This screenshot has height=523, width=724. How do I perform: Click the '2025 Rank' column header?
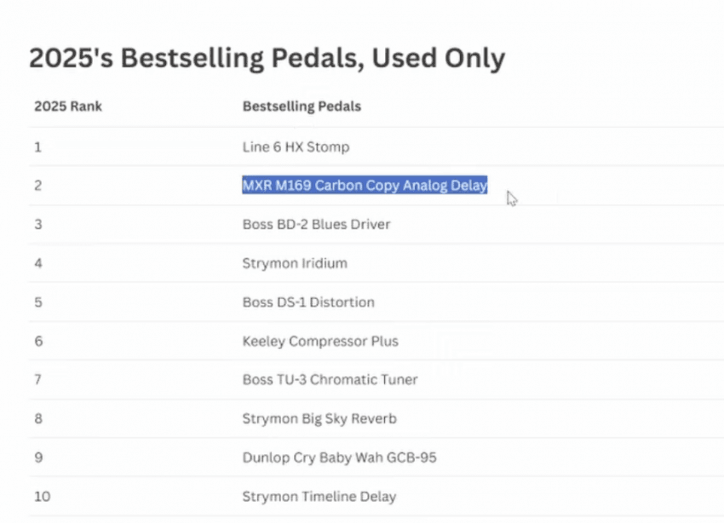(x=68, y=106)
